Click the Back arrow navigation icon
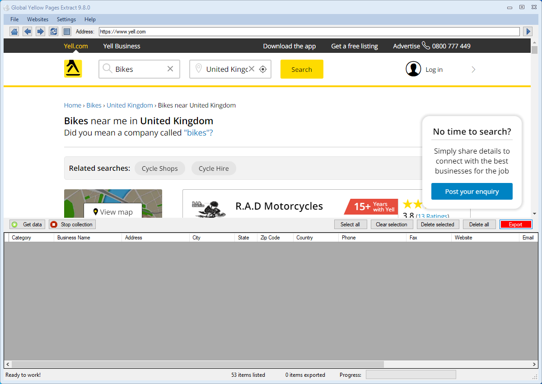 28,32
